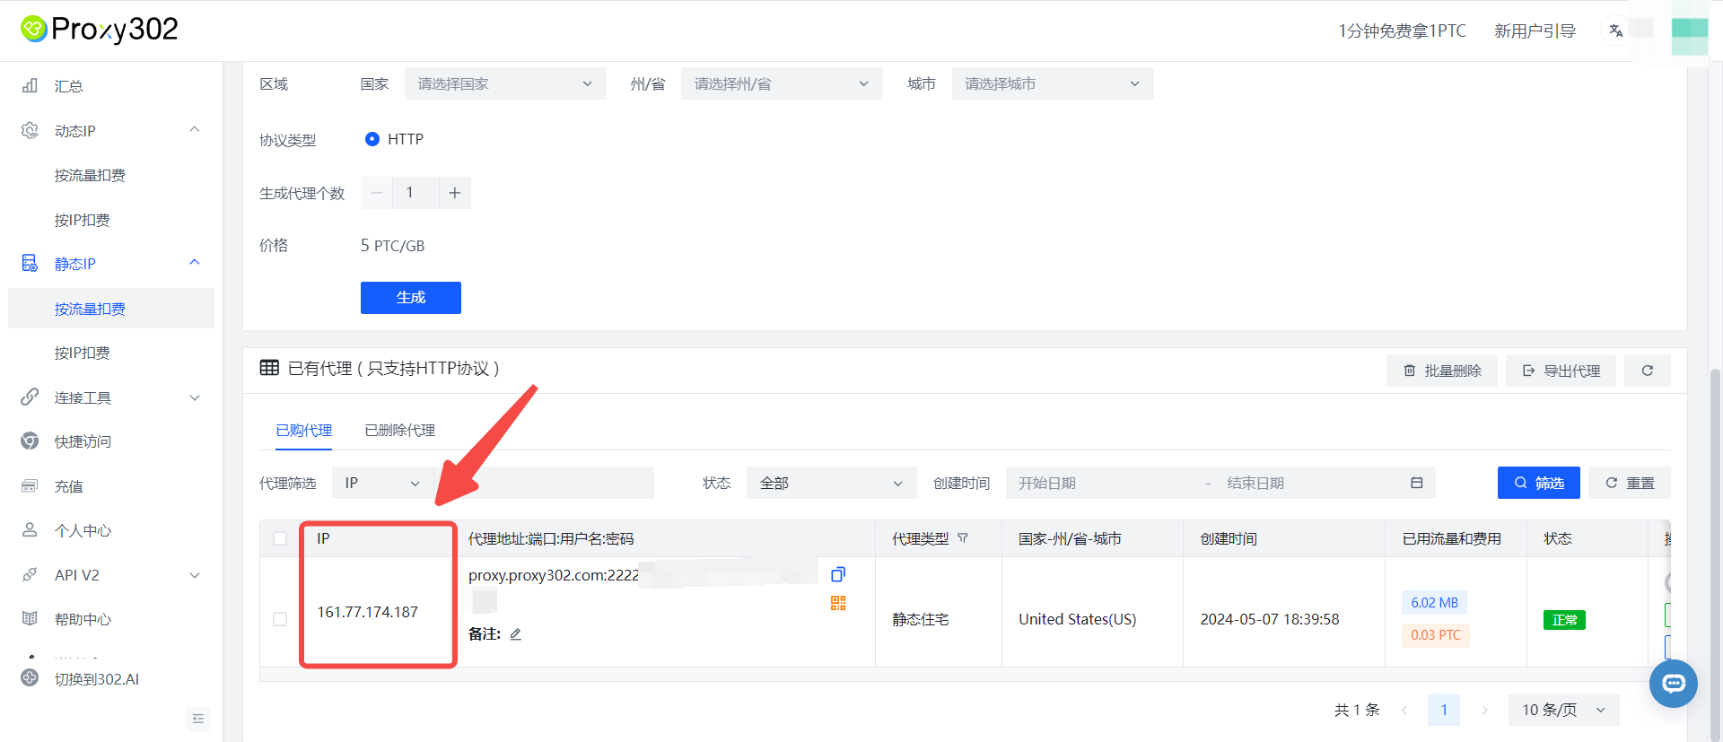
Task: Open the chat support bubble
Action: coord(1674,684)
